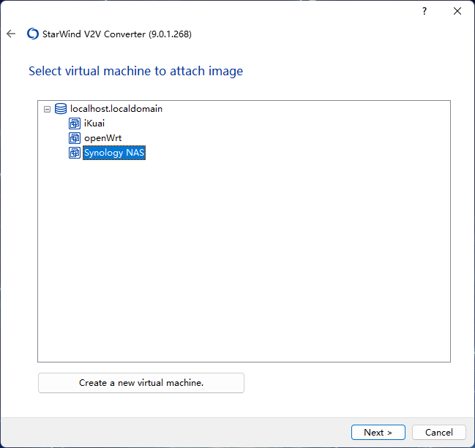The height and width of the screenshot is (448, 475).
Task: Click the 'Select virtual machine' heading
Action: coord(135,71)
